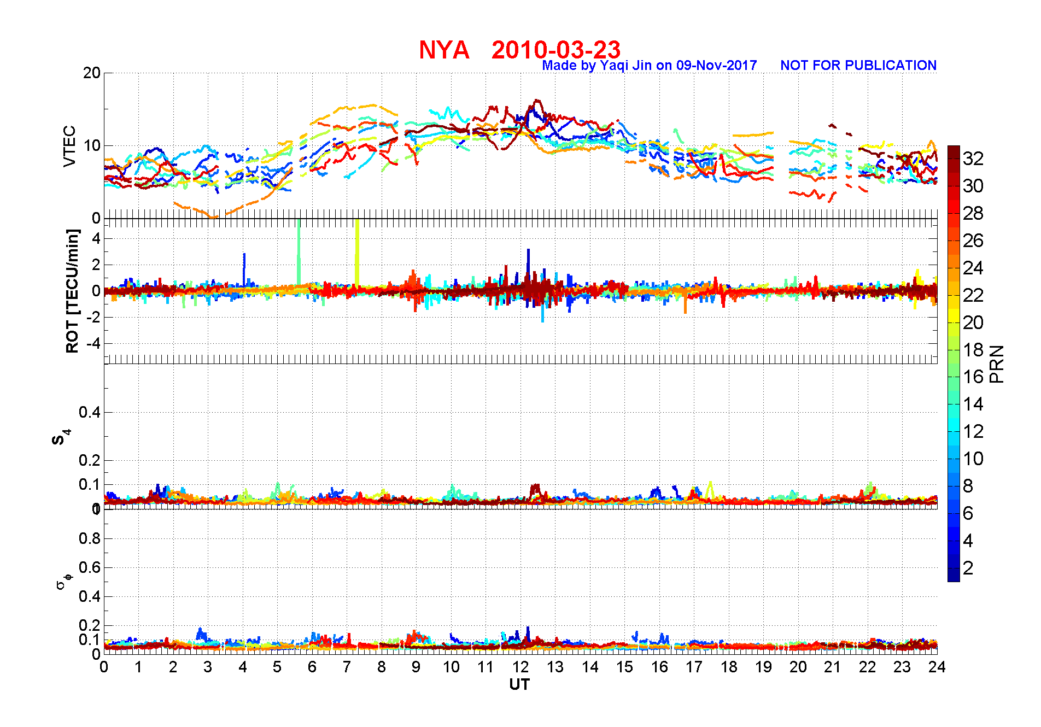This screenshot has width=1041, height=727.
Task: Click the colorbar tick label "2"
Action: 968,568
